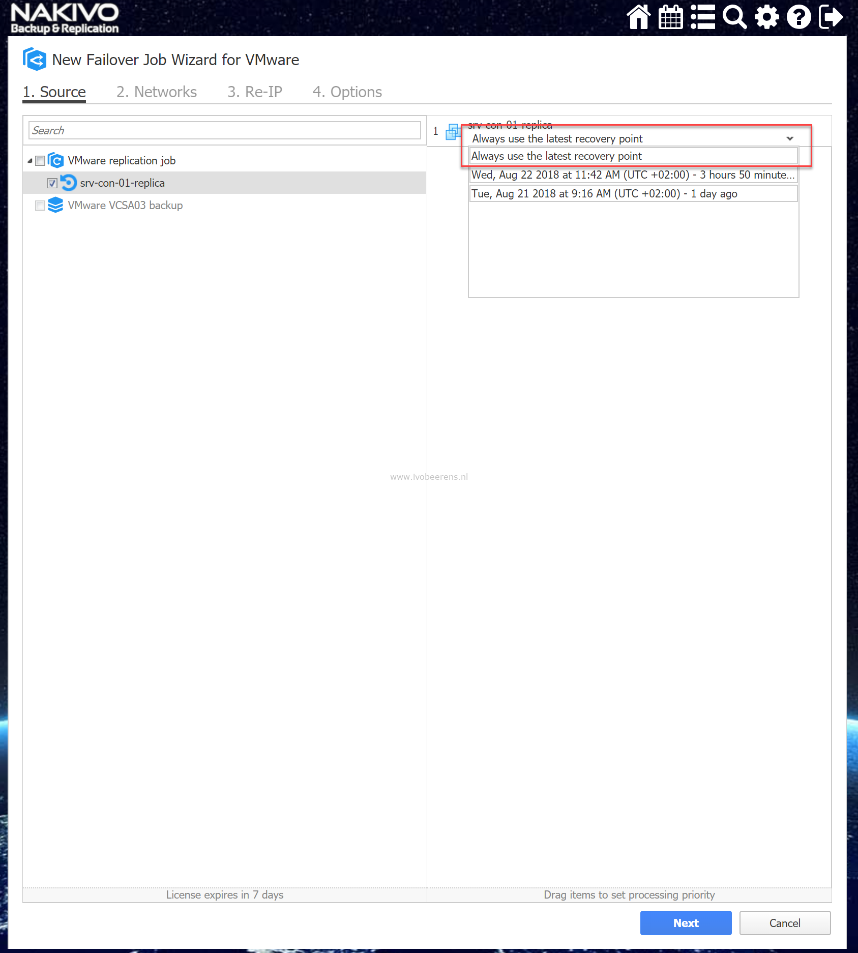
Task: Open settings gear icon
Action: click(x=766, y=17)
